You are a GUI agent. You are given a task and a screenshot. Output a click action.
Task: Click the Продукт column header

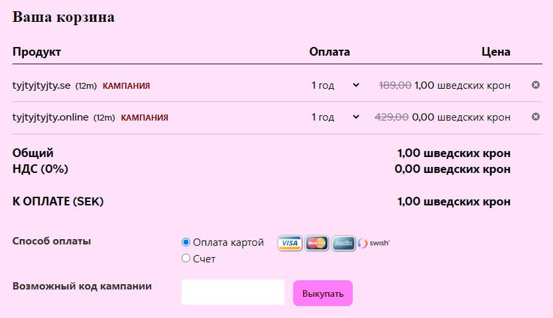[x=36, y=52]
